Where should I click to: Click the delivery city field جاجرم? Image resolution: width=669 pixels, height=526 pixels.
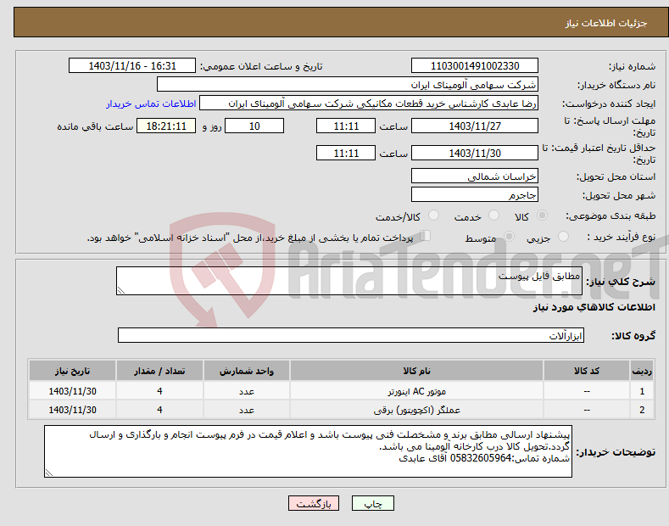[475, 194]
